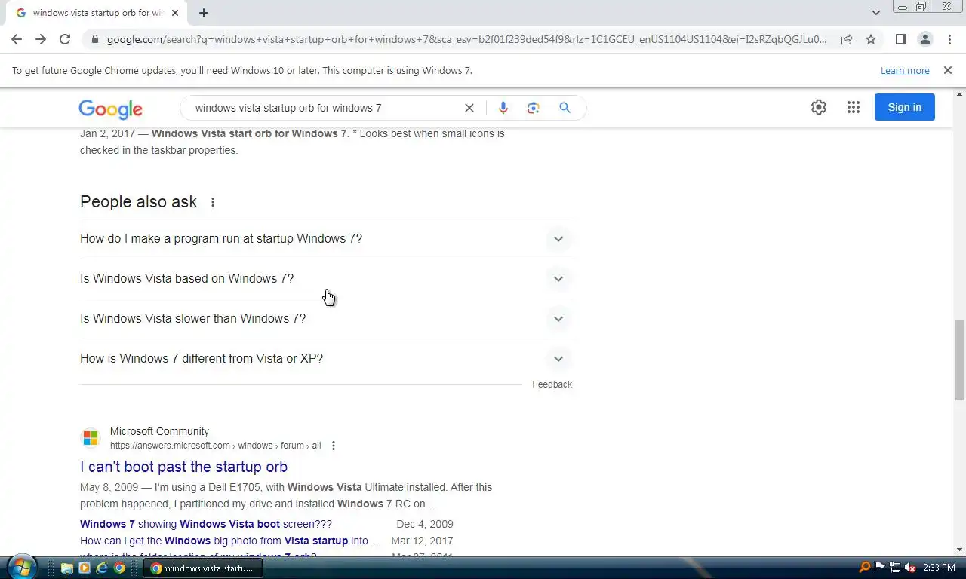966x579 pixels.
Task: Switch to Chrome taskbar window button
Action: pos(202,568)
